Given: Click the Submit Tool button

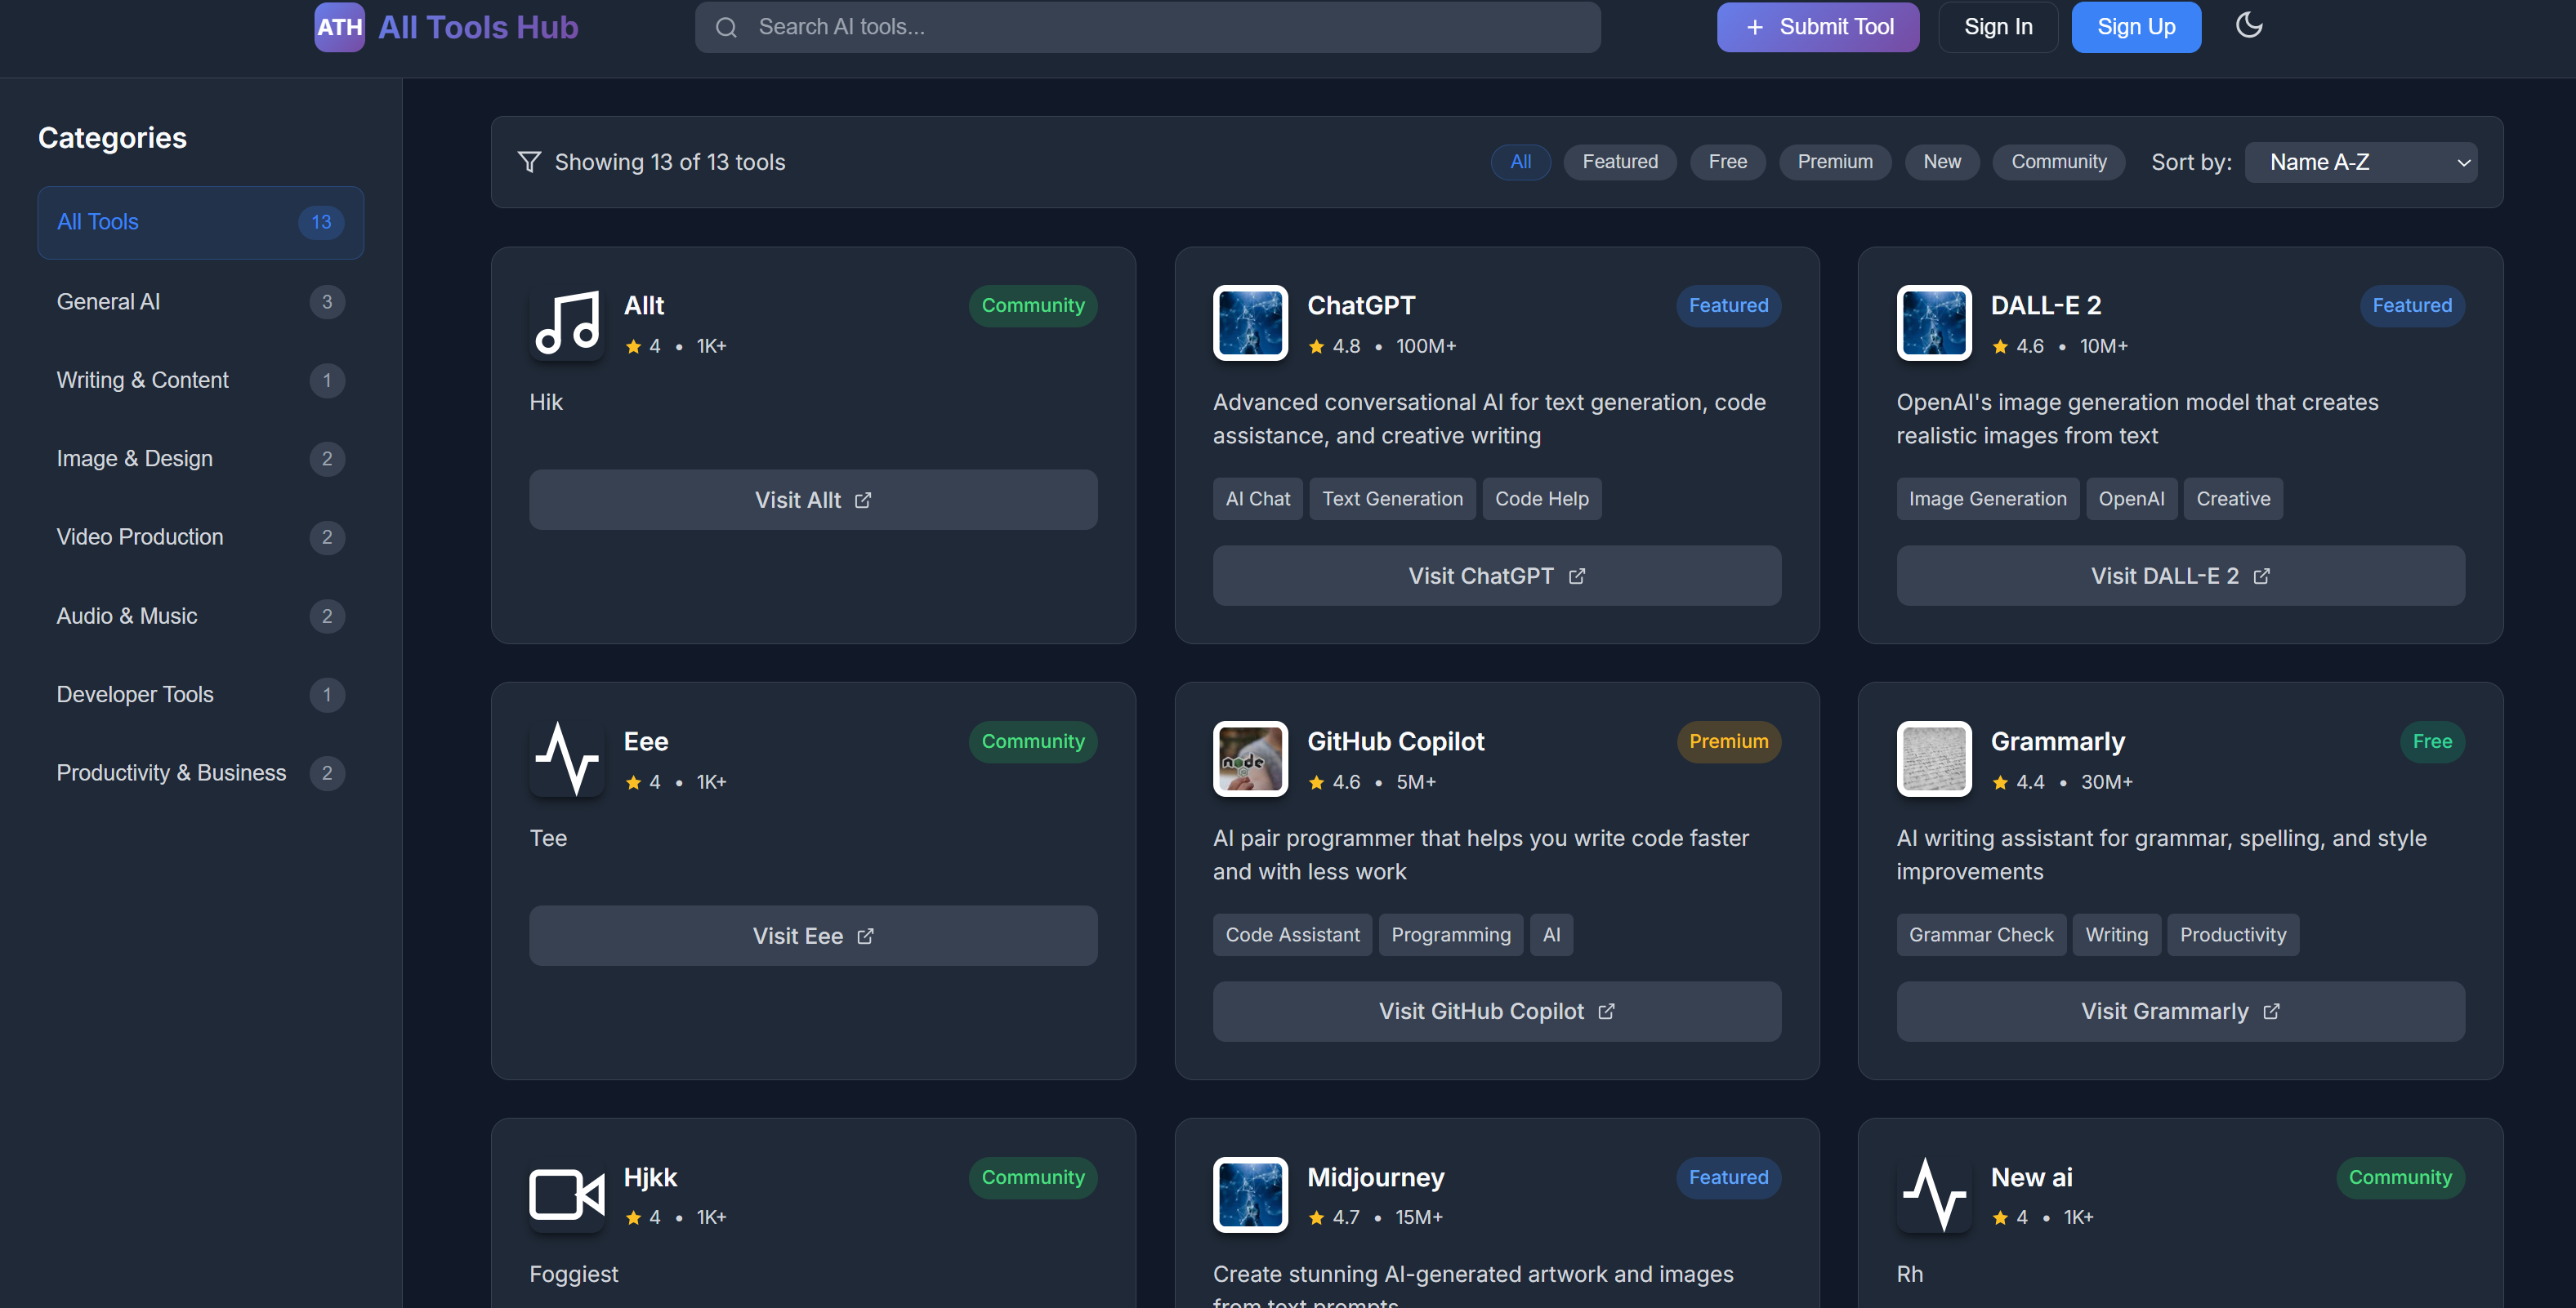Looking at the screenshot, I should tap(1817, 27).
